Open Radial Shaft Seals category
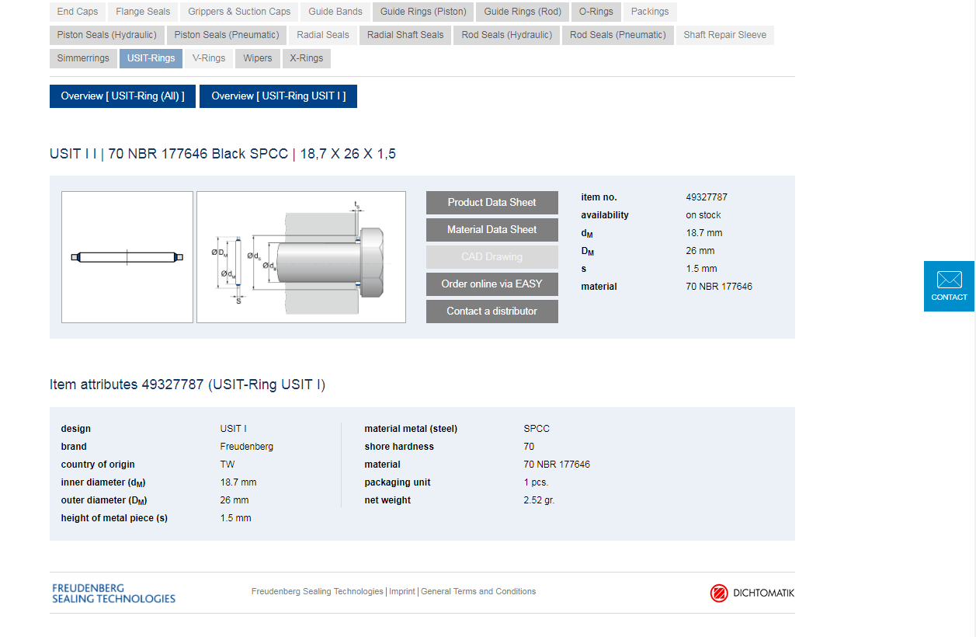 [x=405, y=35]
